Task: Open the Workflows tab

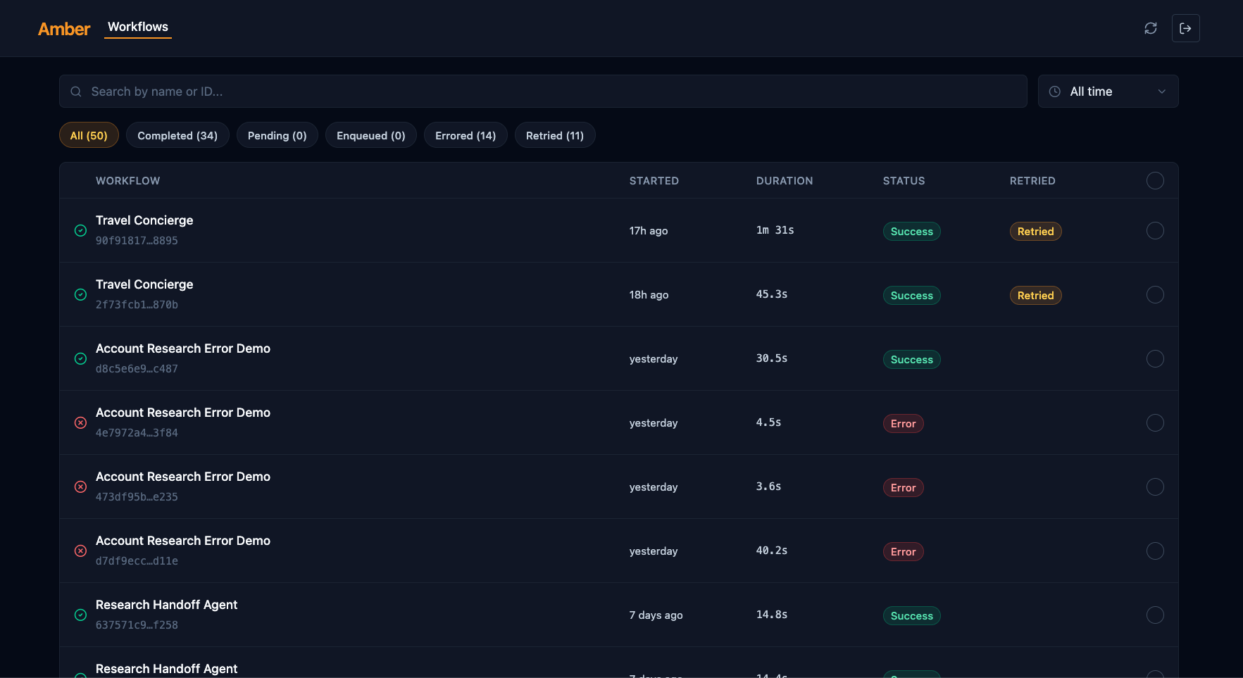Action: [138, 27]
